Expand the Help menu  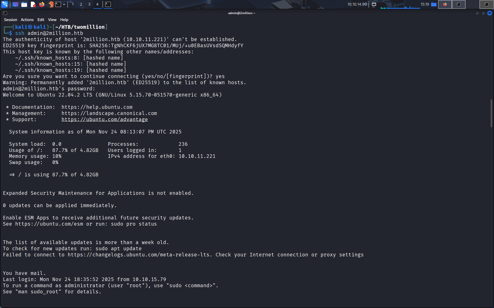tap(64, 20)
